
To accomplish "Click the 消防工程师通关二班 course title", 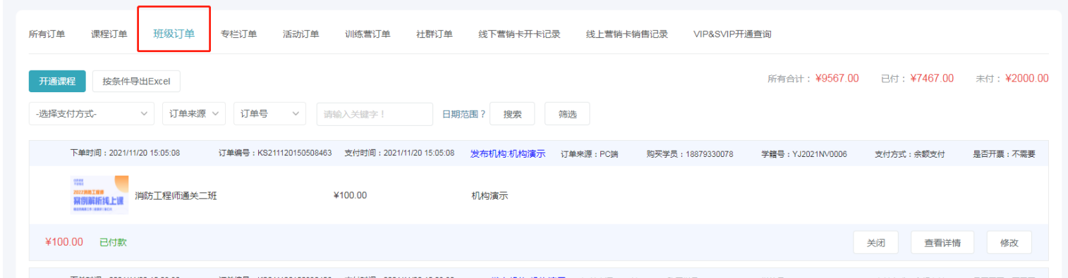I will (176, 196).
